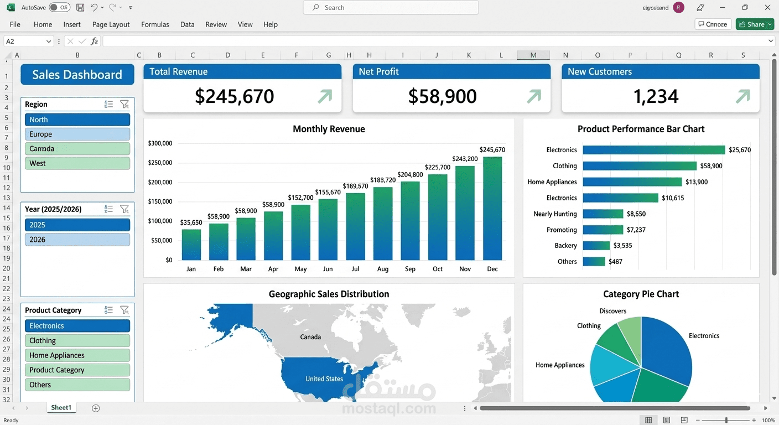This screenshot has height=425, width=779.
Task: Select 2026 in the Year slicer
Action: coord(77,240)
